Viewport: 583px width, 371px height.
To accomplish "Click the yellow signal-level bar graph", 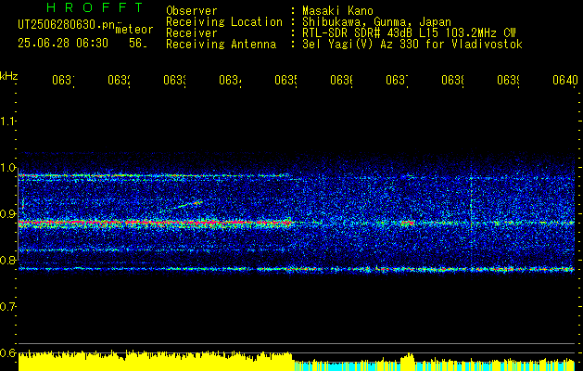I will (156, 361).
